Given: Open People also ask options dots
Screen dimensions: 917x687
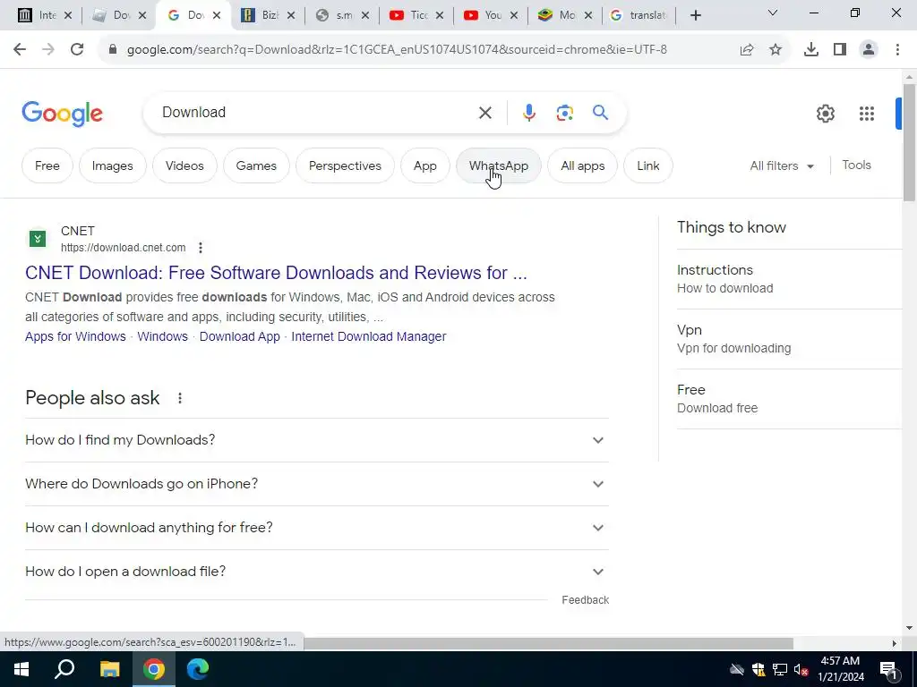Looking at the screenshot, I should 180,398.
